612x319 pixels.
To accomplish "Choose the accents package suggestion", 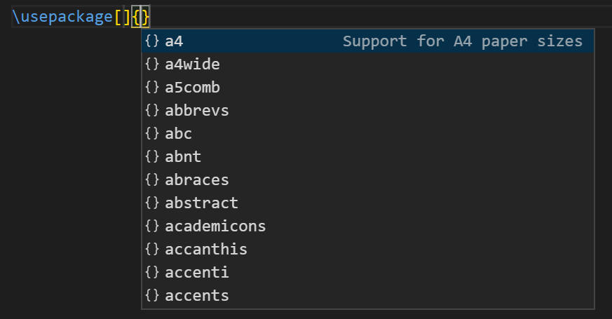I will click(x=197, y=296).
